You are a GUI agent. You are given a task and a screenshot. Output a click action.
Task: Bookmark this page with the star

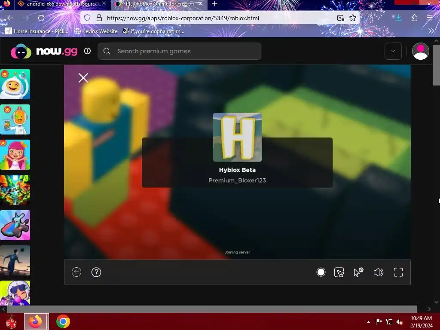[353, 18]
